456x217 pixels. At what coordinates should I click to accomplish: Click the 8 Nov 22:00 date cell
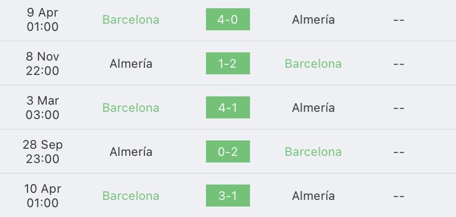tap(42, 63)
